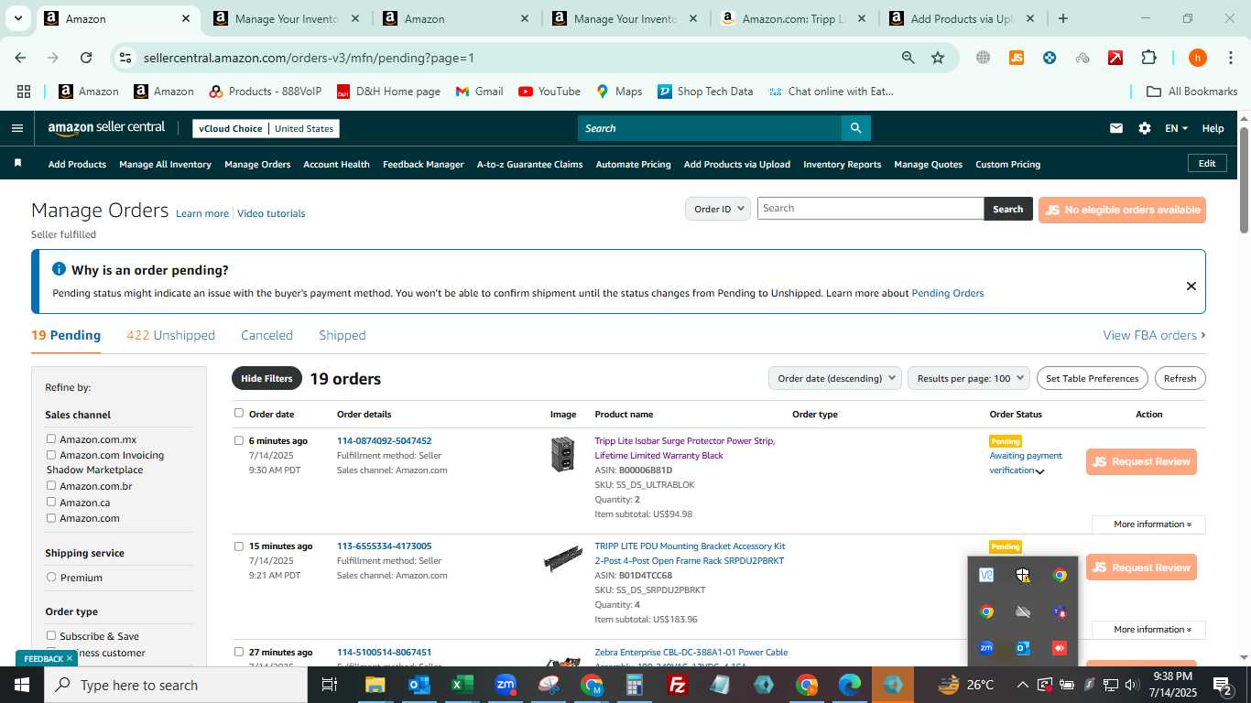This screenshot has height=703, width=1251.
Task: Click the Amazon Seller Central logo
Action: coord(106,128)
